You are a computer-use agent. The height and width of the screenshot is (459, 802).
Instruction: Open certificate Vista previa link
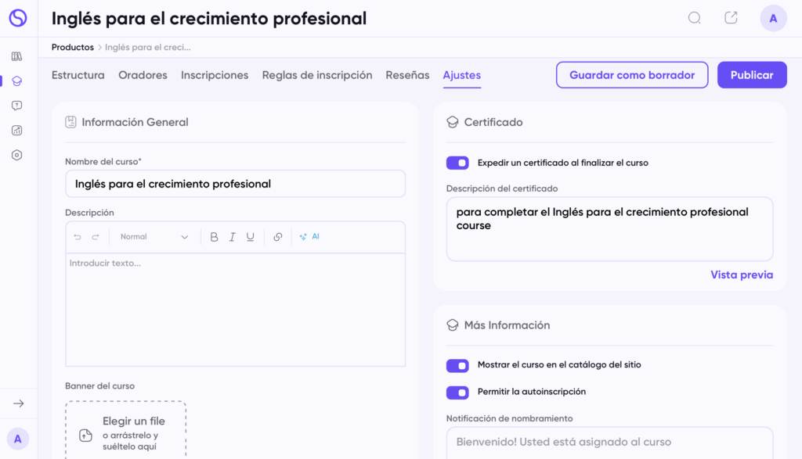tap(742, 274)
